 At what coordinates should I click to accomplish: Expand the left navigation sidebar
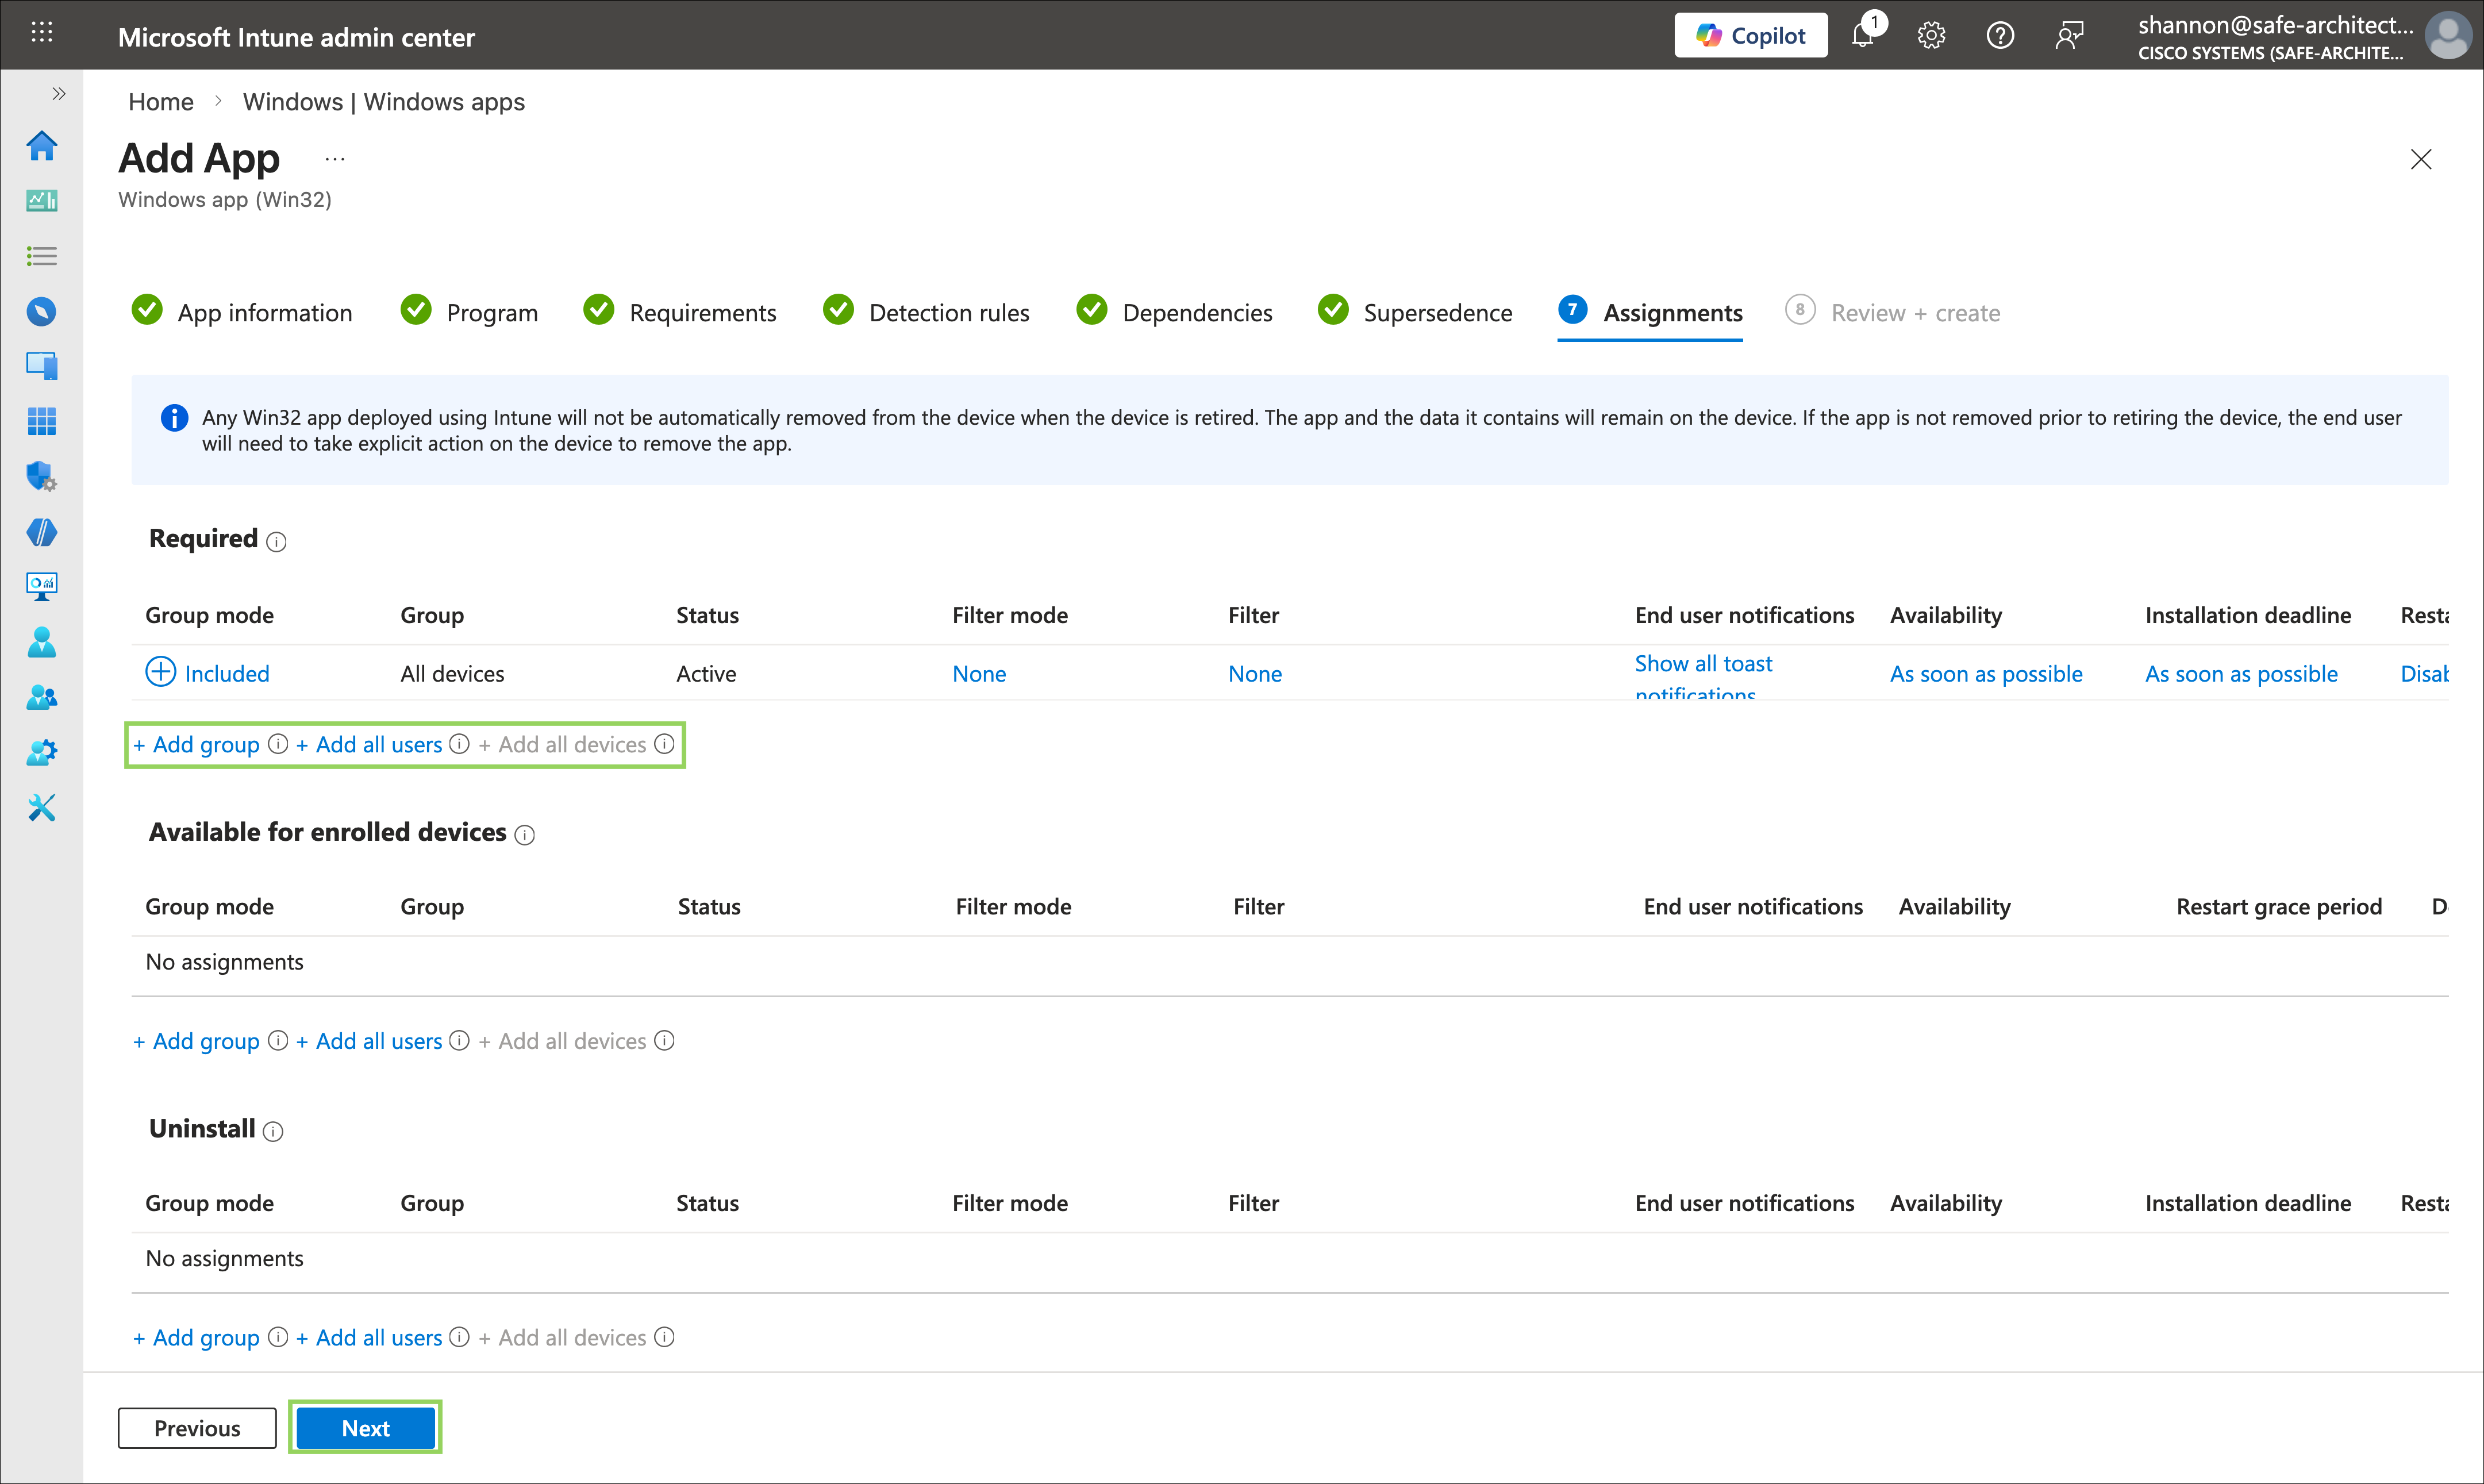click(59, 94)
